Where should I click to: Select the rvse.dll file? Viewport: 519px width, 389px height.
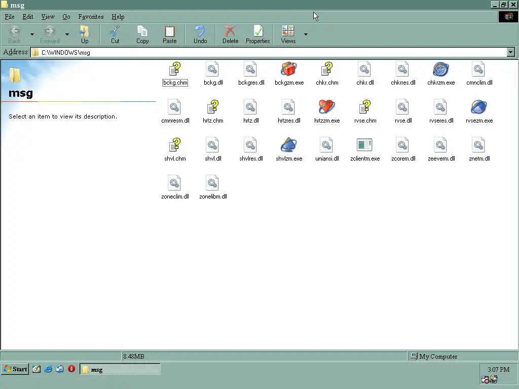click(x=403, y=112)
